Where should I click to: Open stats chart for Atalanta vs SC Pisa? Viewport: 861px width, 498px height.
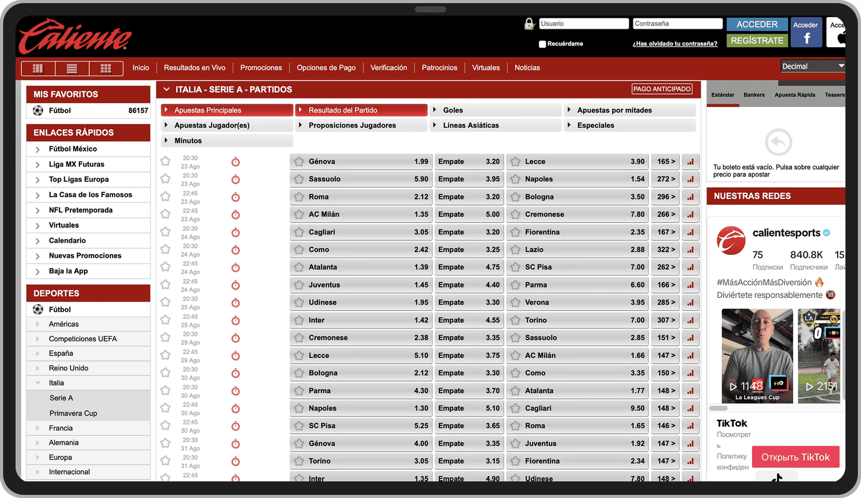pos(690,268)
